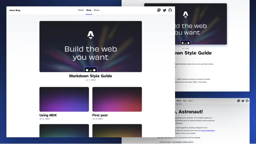Select Blog in bottom-right window navigation
Image resolution: width=256 pixels, height=144 pixels.
pos(185,101)
